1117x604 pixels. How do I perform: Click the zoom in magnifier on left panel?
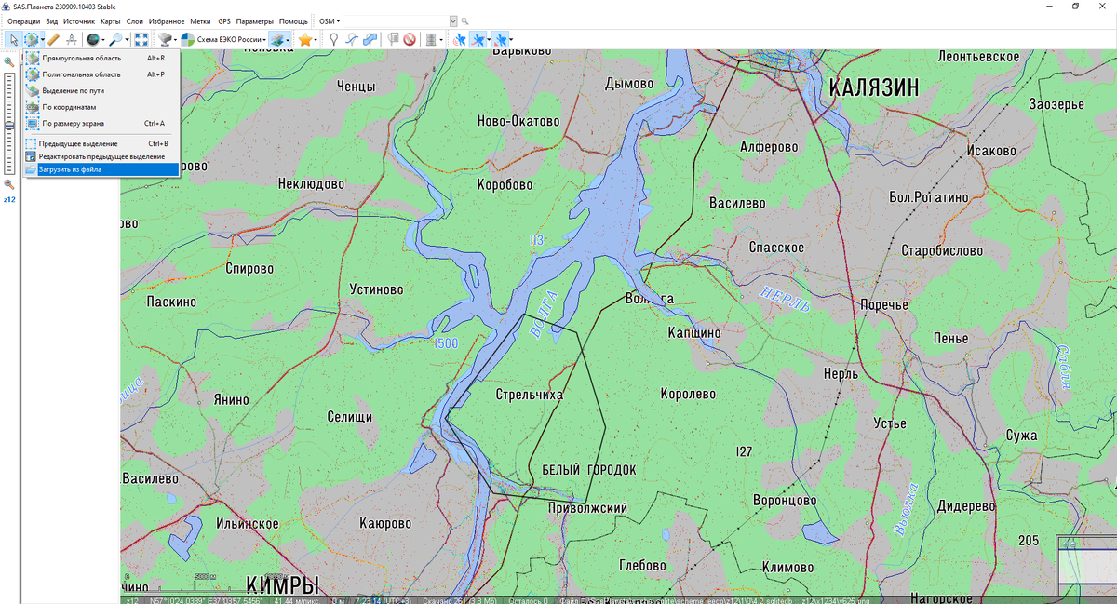pyautogui.click(x=9, y=62)
